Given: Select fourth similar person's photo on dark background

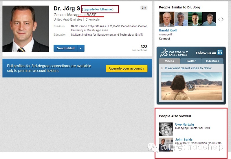Looking at the screenshot, I should coord(209,19).
